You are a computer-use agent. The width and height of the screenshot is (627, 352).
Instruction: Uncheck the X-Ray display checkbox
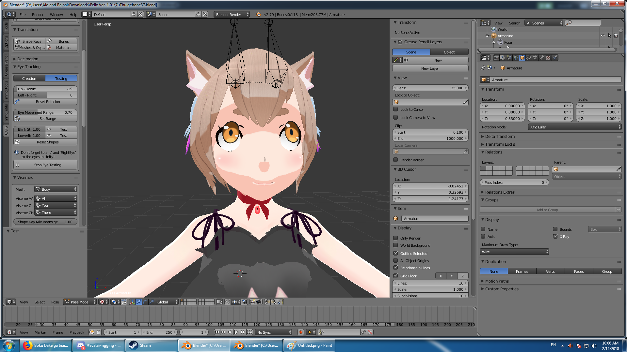(x=555, y=236)
